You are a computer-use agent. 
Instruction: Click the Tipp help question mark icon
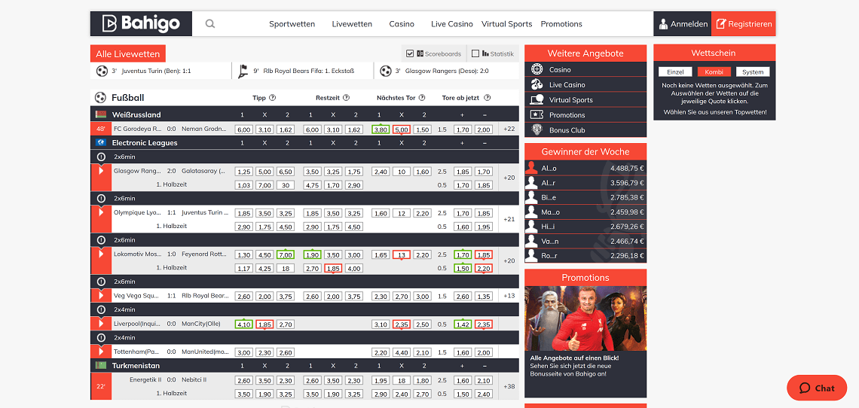(x=272, y=98)
